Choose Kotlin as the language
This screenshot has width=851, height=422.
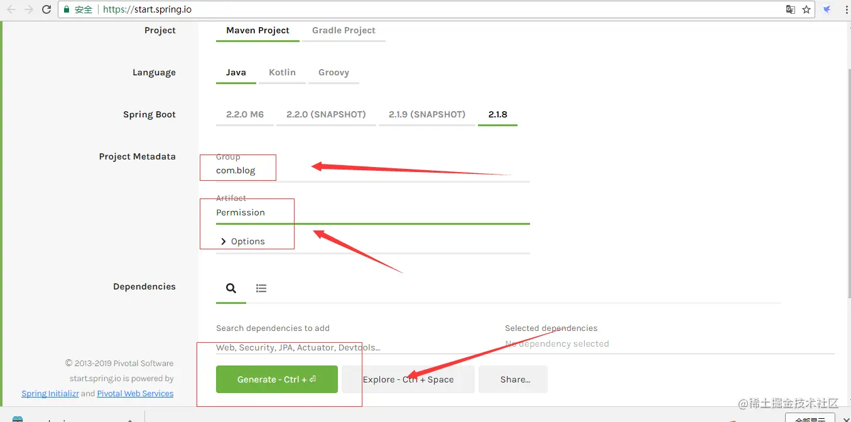click(x=282, y=72)
